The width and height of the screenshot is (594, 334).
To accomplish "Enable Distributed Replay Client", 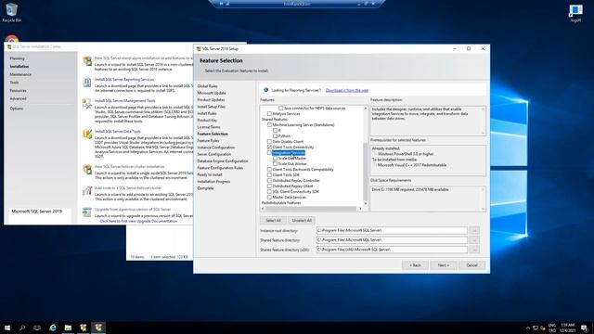I will (x=269, y=186).
